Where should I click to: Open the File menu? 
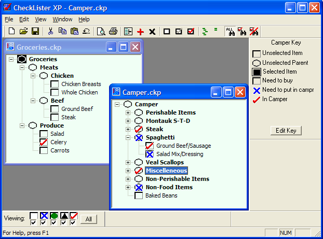[x=9, y=19]
